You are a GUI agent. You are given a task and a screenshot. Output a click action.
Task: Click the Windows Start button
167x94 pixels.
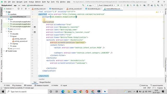tap(3, 92)
